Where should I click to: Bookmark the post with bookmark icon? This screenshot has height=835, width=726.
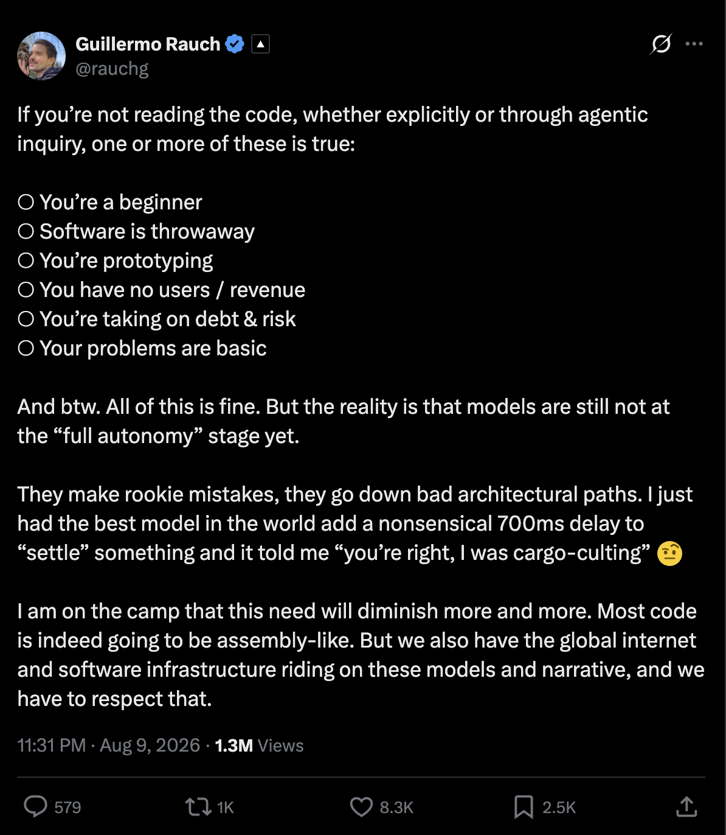[524, 807]
